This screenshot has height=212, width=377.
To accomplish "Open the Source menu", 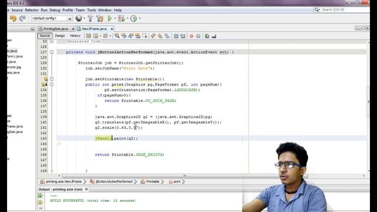I will point(17,10).
